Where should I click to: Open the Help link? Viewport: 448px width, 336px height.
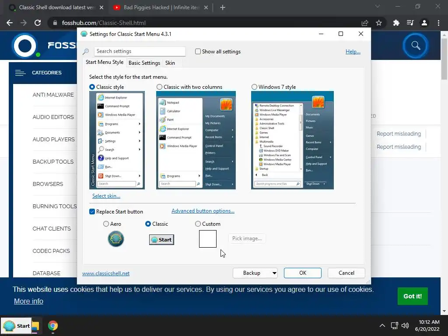(353, 52)
